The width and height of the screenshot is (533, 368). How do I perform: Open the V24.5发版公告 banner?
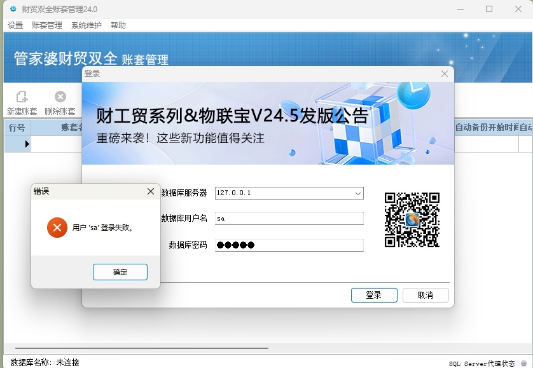coord(268,123)
